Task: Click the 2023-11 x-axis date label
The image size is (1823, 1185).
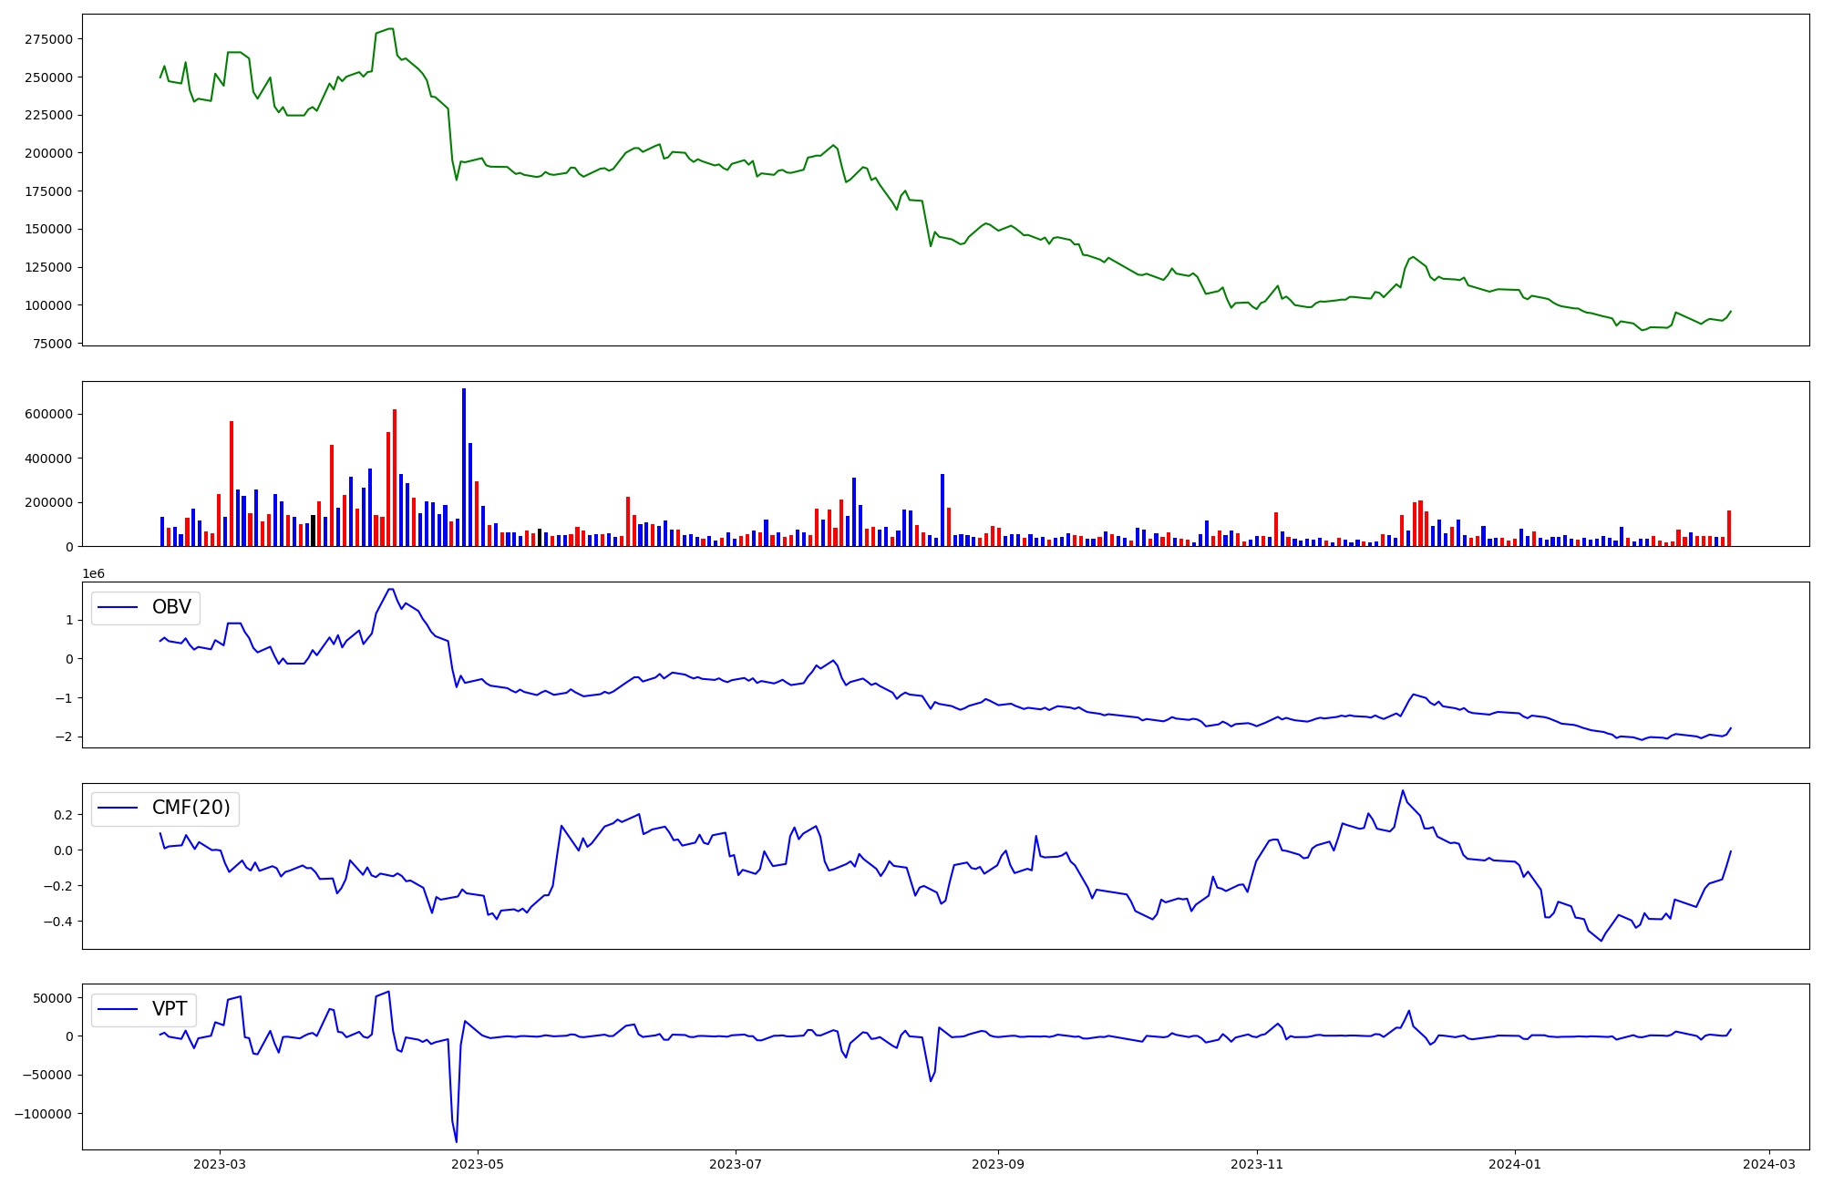Action: [1257, 1164]
